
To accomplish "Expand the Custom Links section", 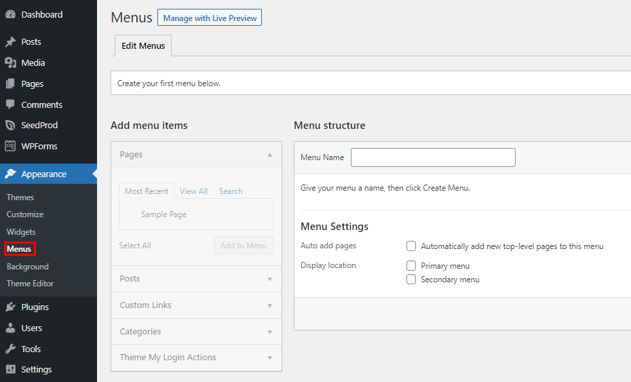I will (x=269, y=305).
